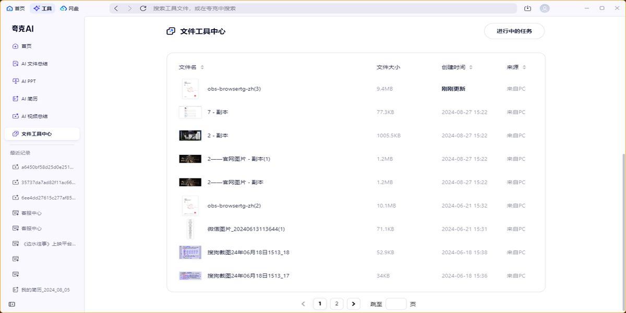Open recent record 《边水往事》上映平台...

pos(44,244)
